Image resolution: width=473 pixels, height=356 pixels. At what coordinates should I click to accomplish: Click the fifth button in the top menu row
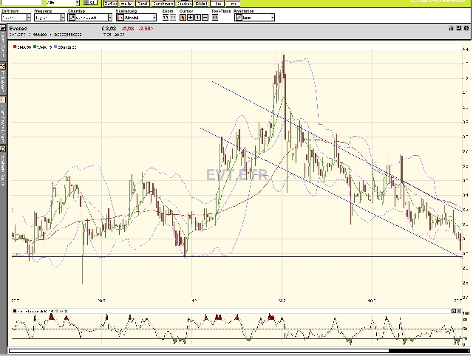[184, 4]
